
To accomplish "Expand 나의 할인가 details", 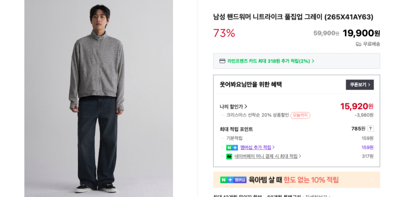I will click(234, 106).
